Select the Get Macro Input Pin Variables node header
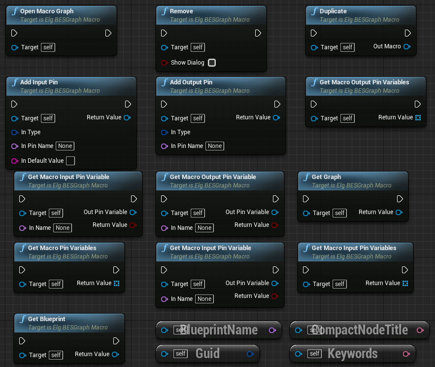Viewport: 435px width, 367px height. [355, 252]
